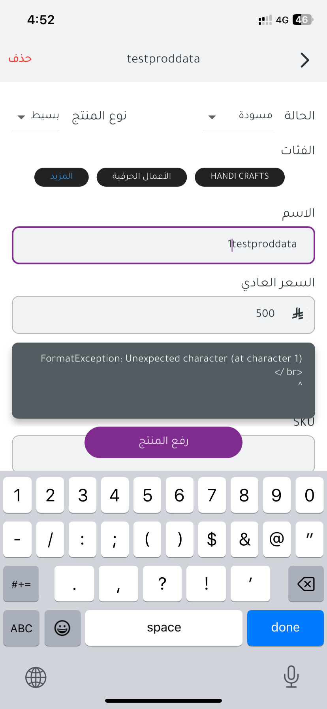
Task: Tap the forward chevron arrow in header
Action: click(x=304, y=60)
